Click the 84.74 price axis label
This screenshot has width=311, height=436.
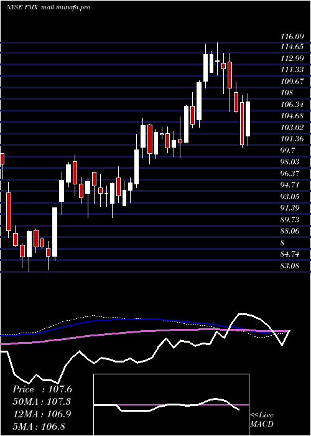(290, 254)
